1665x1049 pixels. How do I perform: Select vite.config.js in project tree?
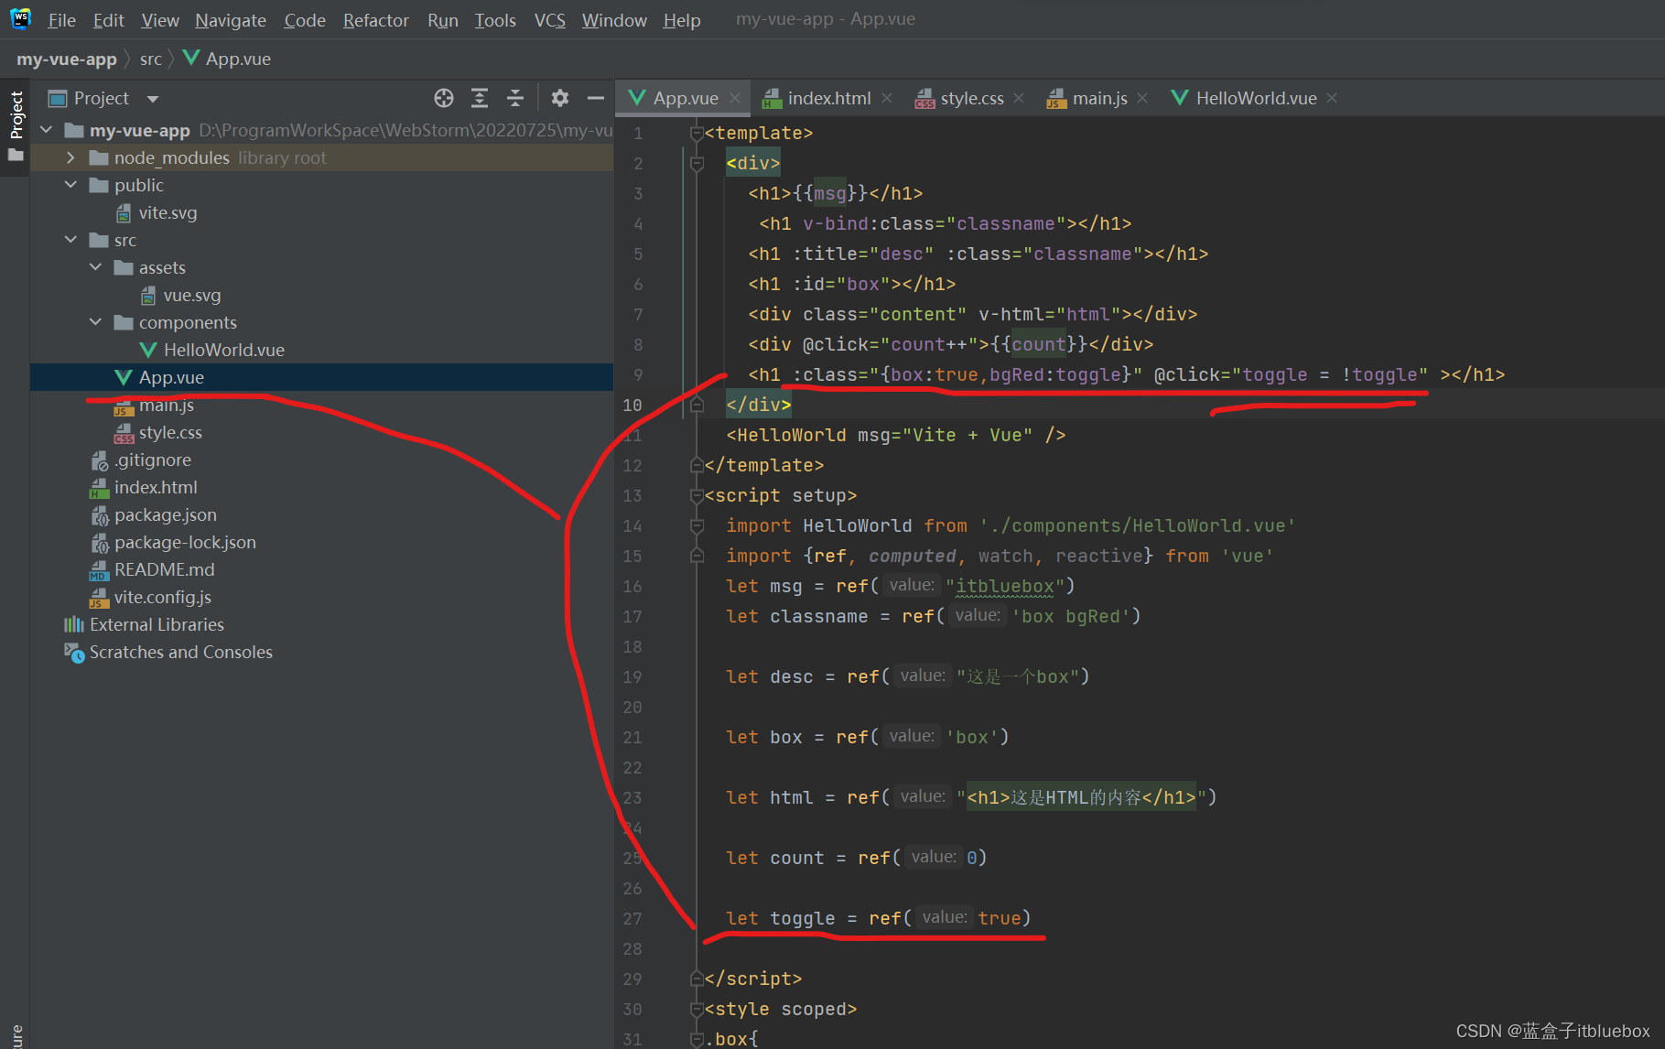321,597
